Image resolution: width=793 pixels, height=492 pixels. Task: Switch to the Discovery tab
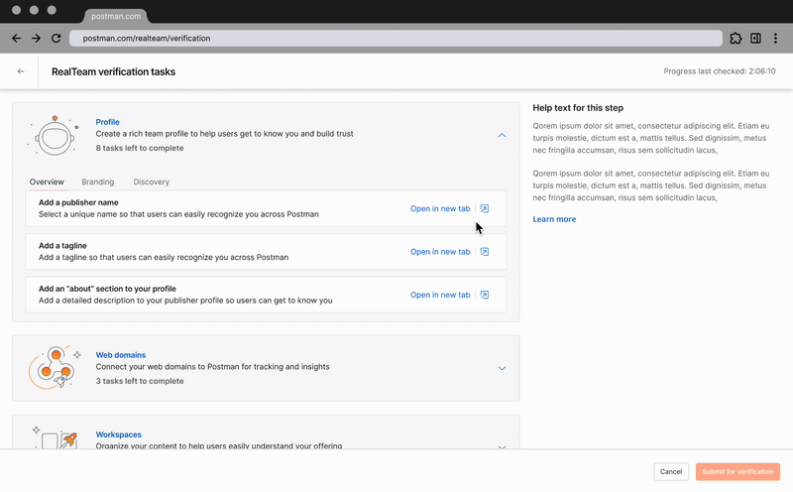152,182
